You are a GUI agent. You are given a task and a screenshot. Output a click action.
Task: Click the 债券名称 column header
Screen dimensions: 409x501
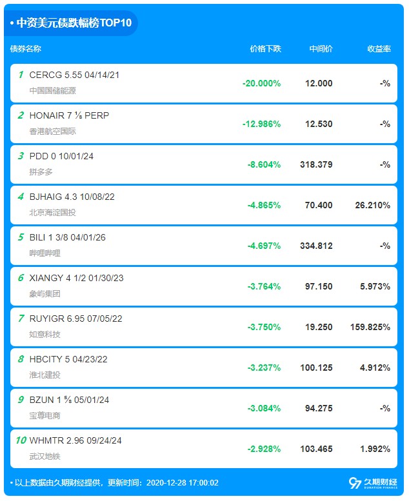point(26,49)
